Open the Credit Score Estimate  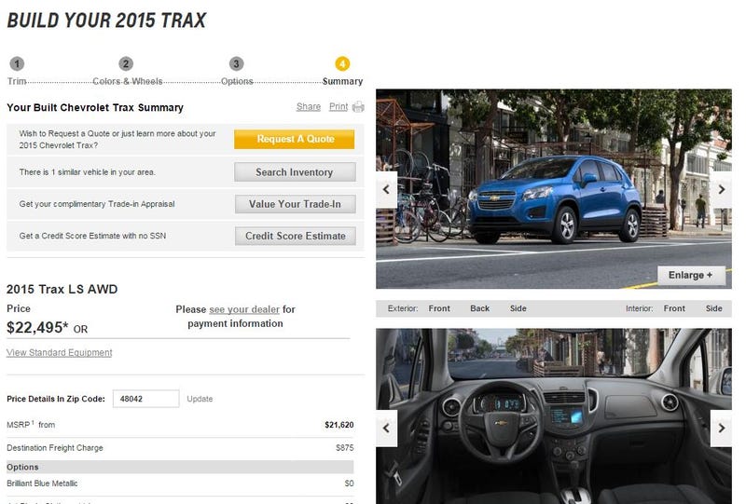(x=295, y=236)
